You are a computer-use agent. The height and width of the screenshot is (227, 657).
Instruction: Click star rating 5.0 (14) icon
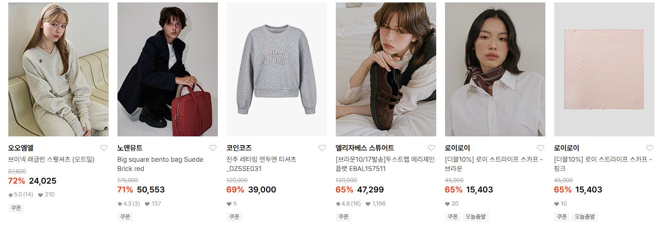point(11,194)
